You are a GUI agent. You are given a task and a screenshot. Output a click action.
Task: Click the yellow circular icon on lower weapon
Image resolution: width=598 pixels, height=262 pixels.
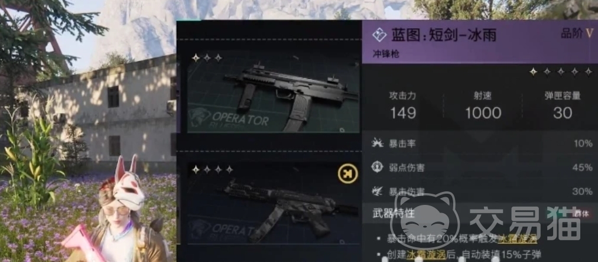(x=348, y=174)
